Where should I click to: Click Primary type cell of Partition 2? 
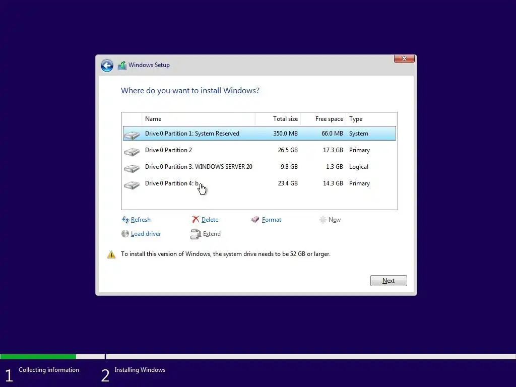tap(359, 150)
